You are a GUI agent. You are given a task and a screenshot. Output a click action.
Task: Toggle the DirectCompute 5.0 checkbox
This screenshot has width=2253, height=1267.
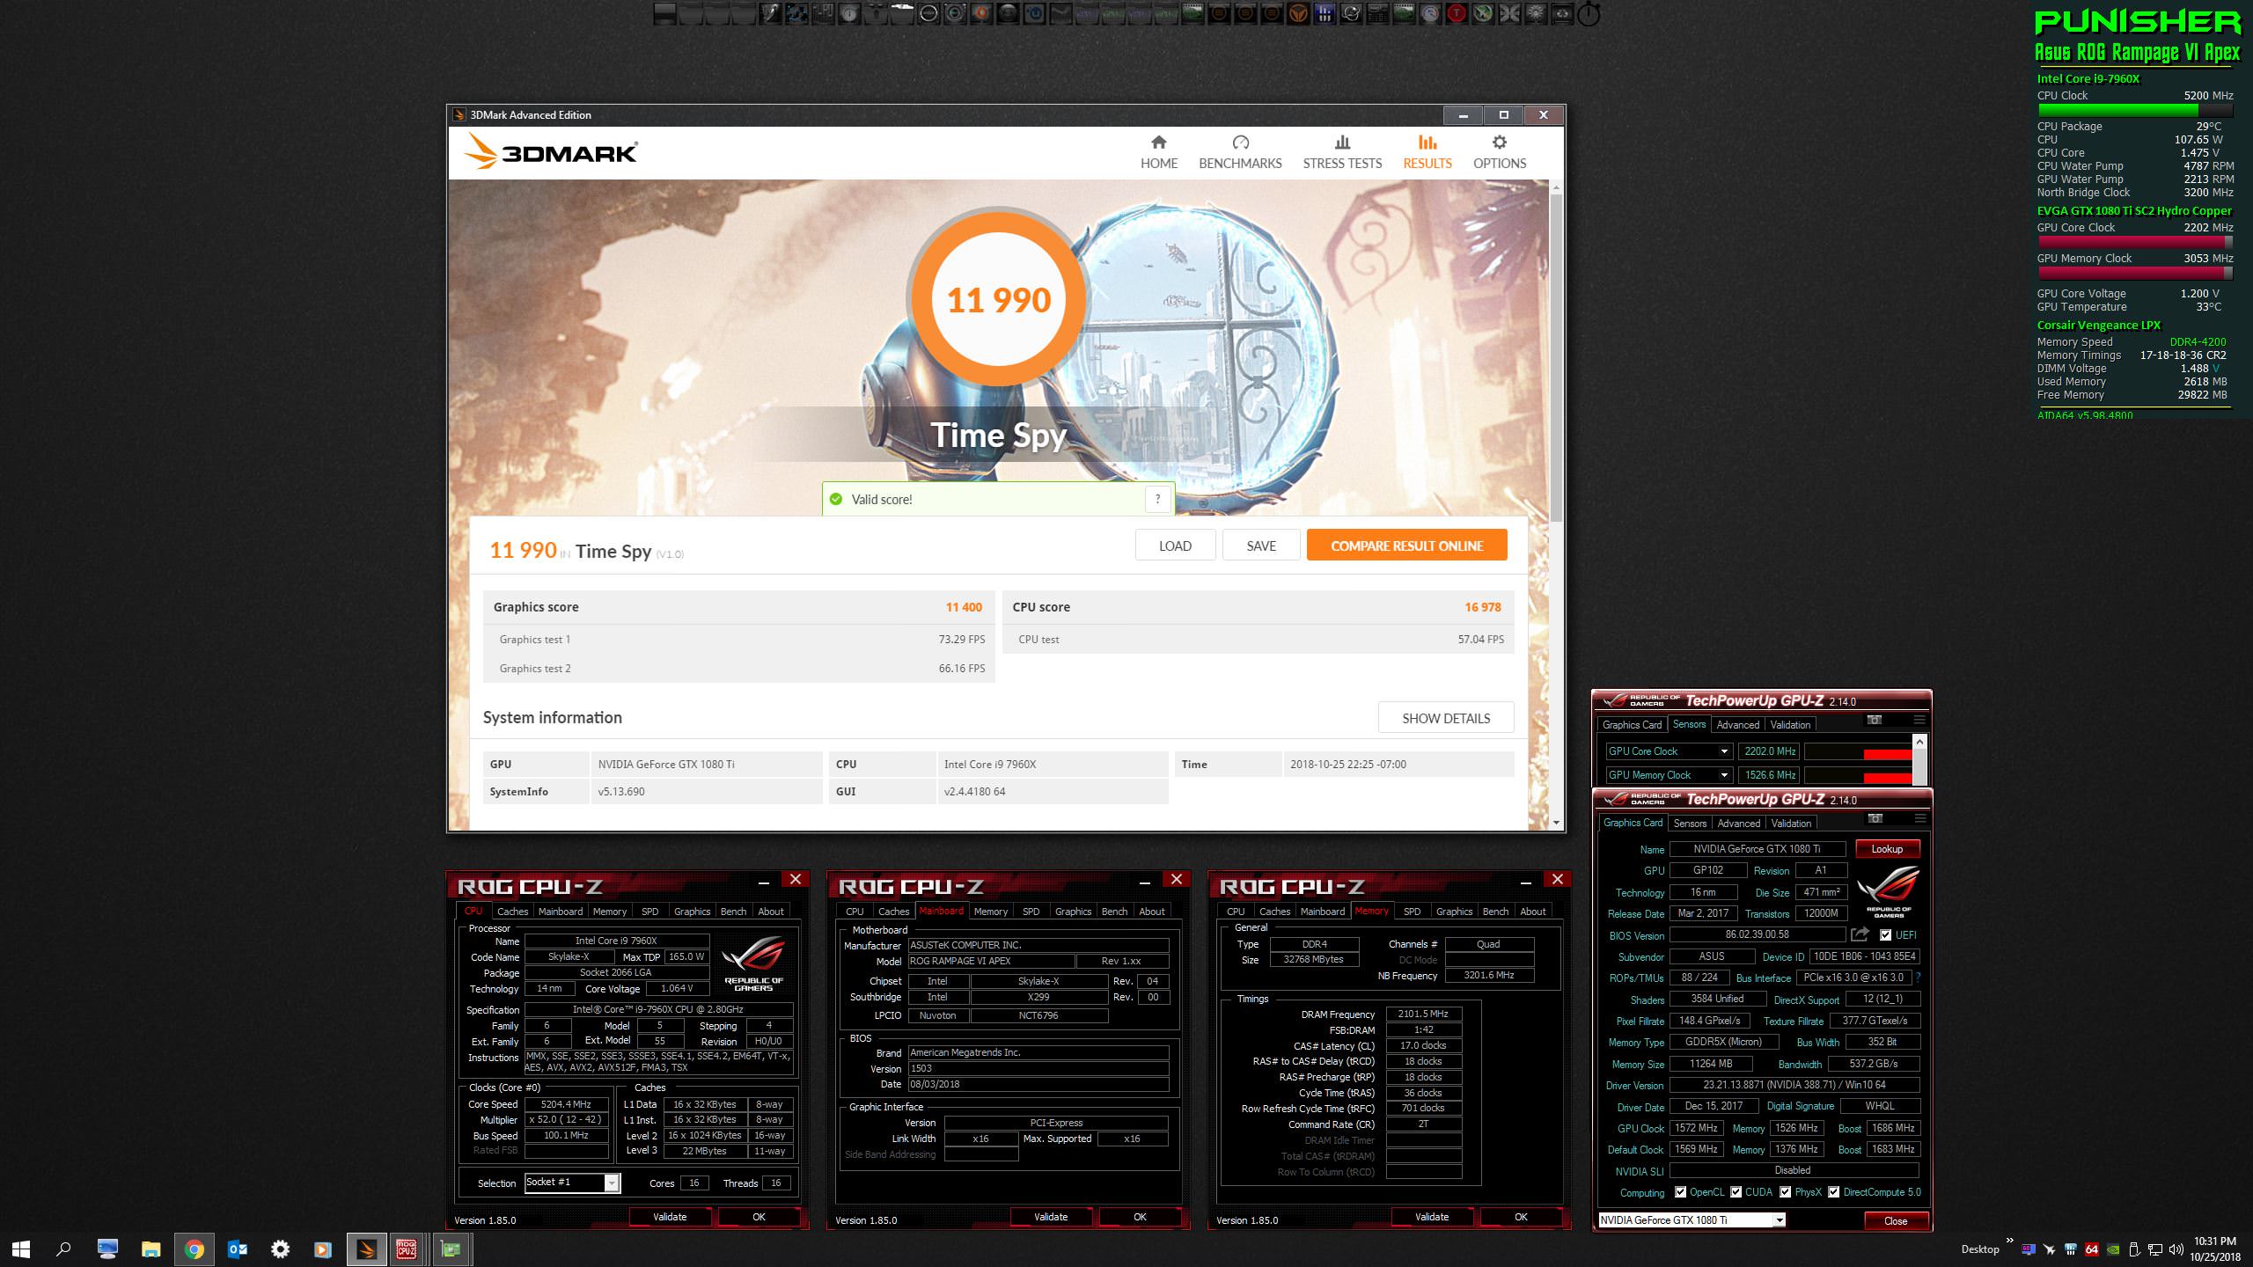(1834, 1192)
